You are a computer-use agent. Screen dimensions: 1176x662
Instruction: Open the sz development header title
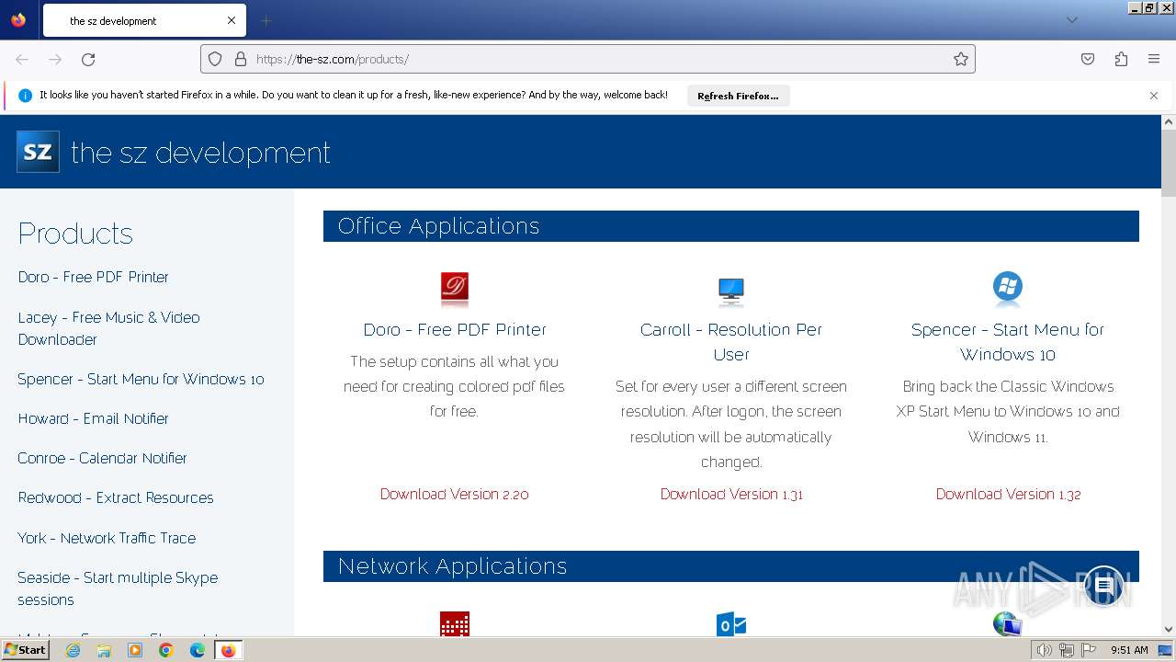[x=200, y=152]
